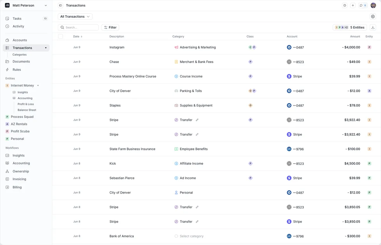Toggle the sidebar collapse icon
Image resolution: width=381 pixels, height=245 pixels.
60,5
